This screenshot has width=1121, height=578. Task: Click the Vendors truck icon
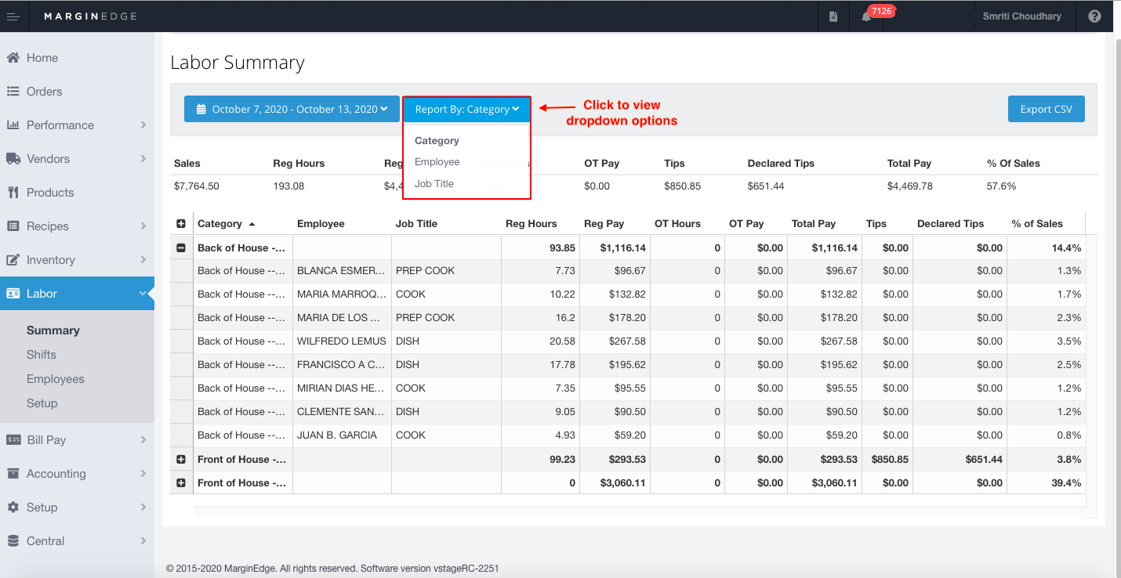pos(13,159)
